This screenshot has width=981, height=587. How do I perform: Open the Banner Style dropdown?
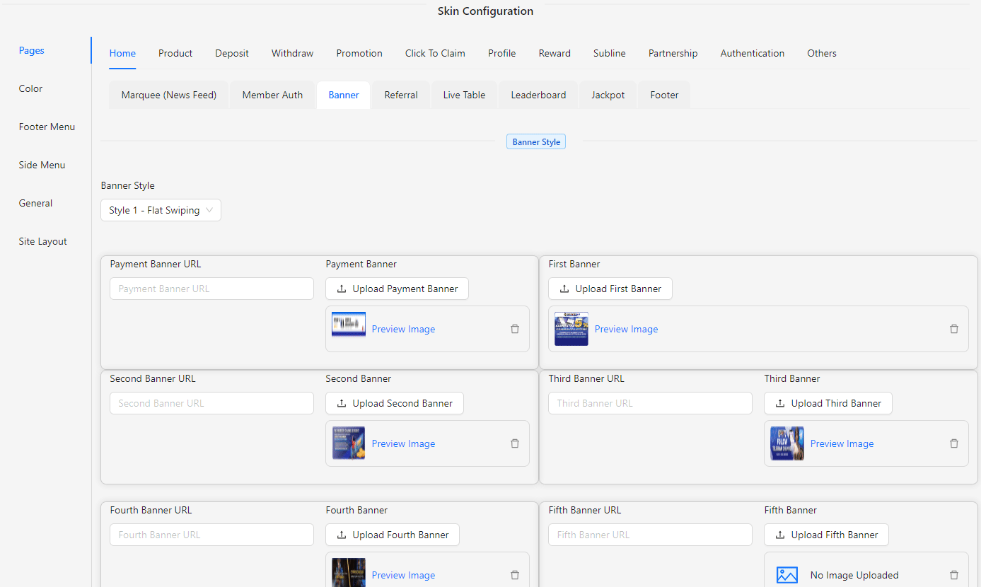pos(161,210)
